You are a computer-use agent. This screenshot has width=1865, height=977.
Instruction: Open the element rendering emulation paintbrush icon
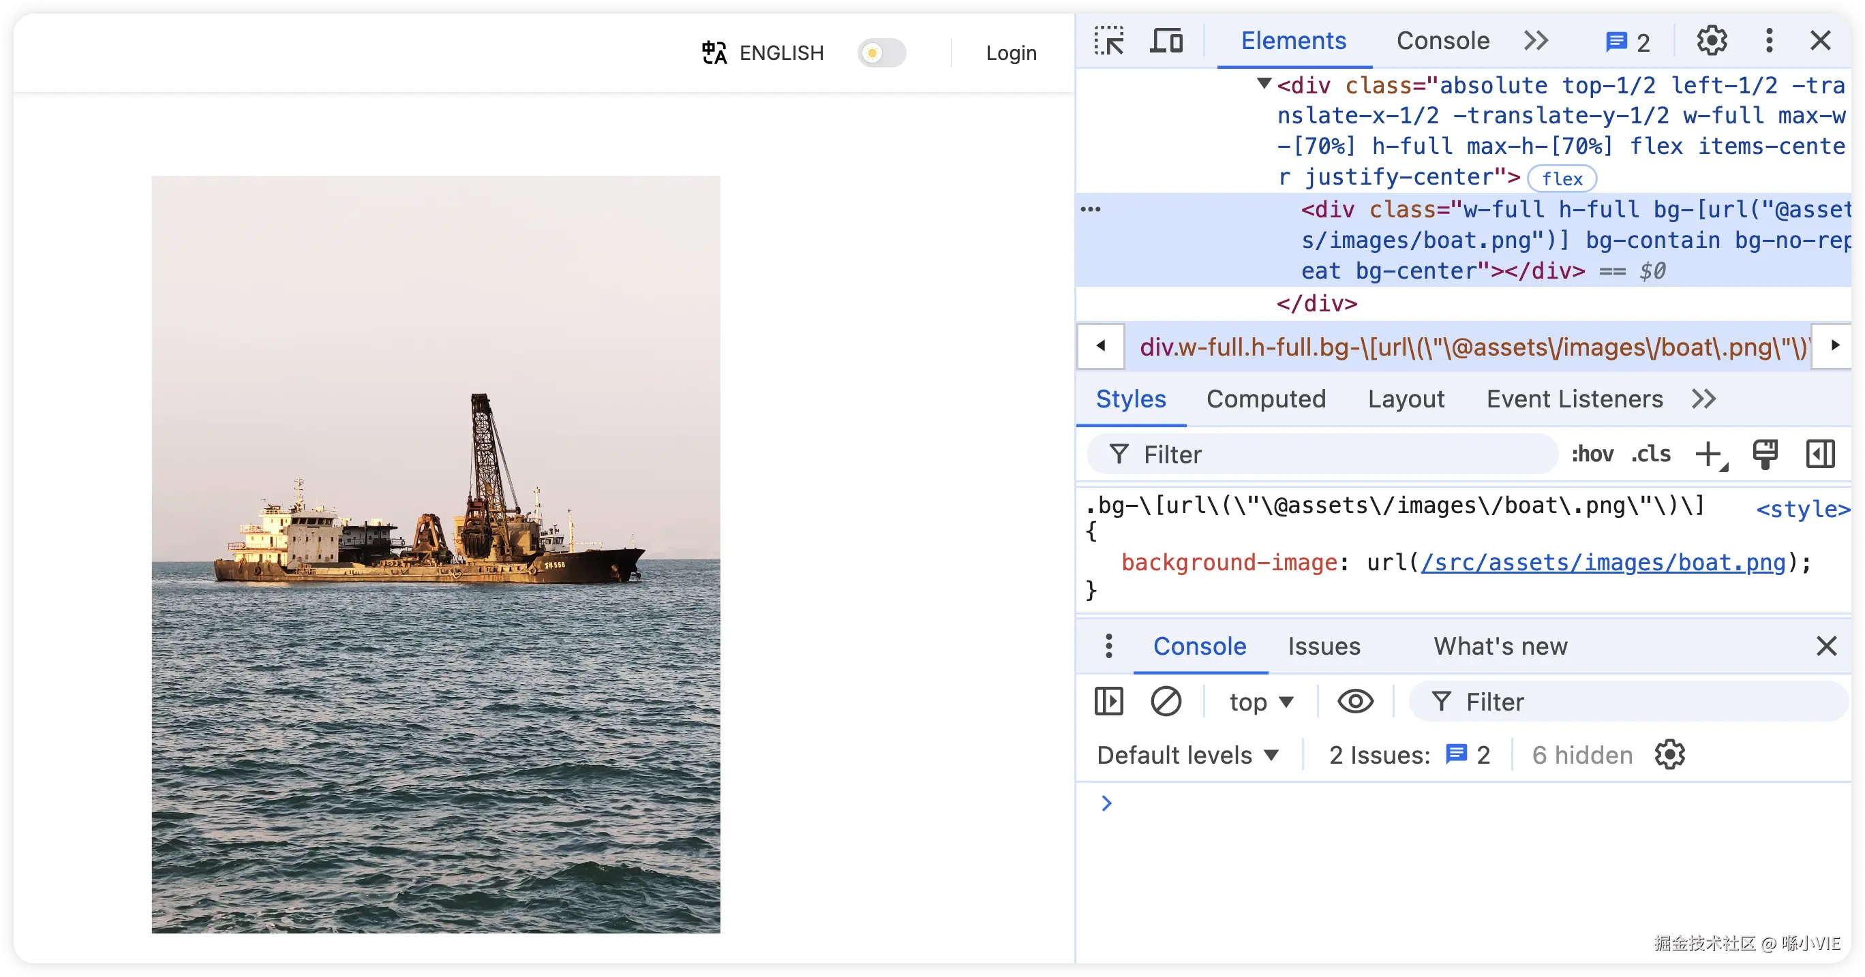pyautogui.click(x=1764, y=454)
